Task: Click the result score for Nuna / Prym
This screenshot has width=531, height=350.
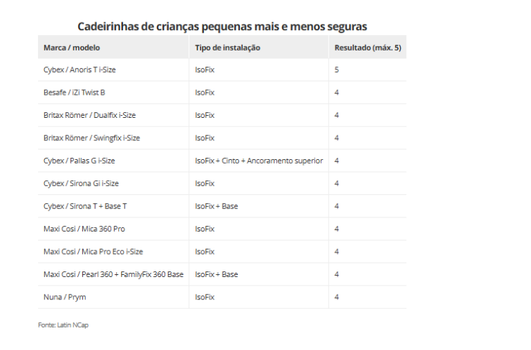Action: (x=337, y=297)
